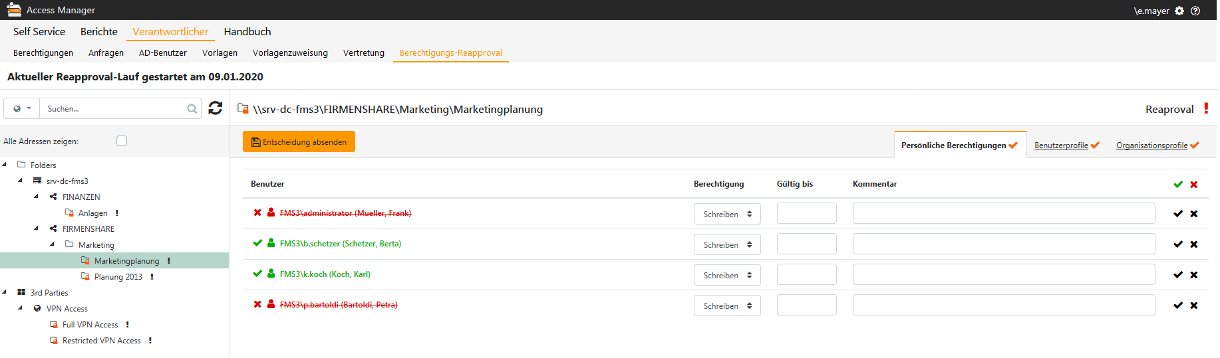
Task: Open help question mark icon in header
Action: (x=1195, y=11)
